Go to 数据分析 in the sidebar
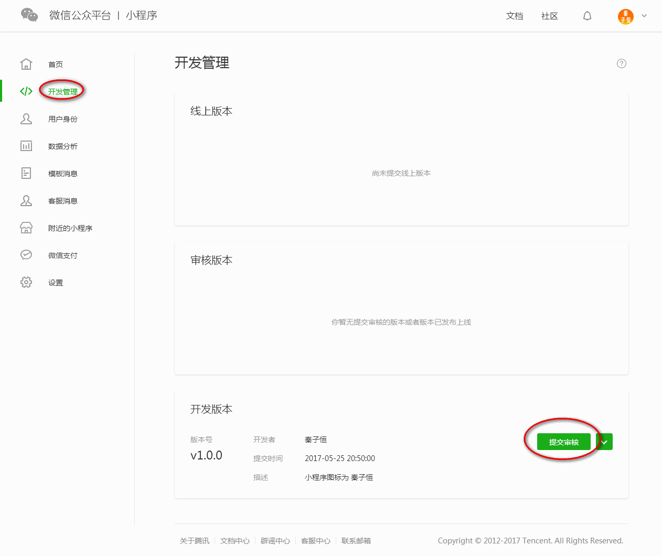 63,146
